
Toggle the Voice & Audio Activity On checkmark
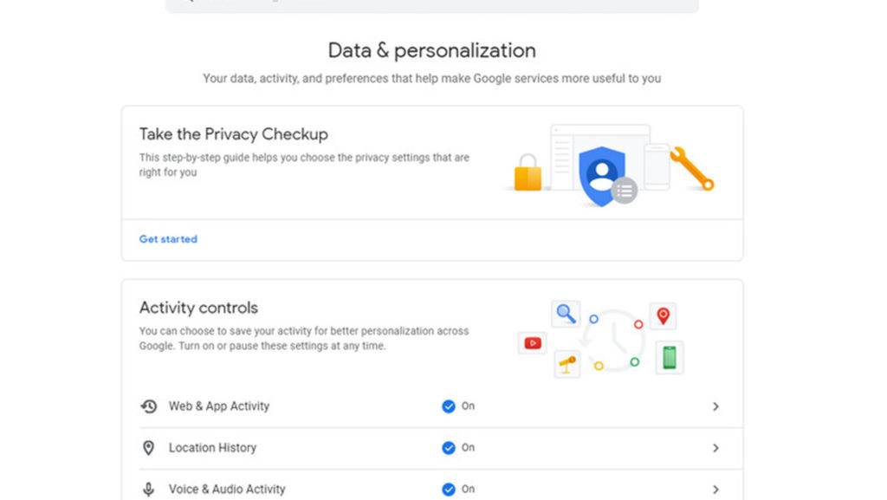(449, 490)
